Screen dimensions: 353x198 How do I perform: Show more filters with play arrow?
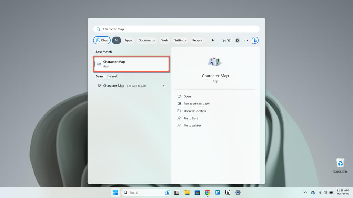[x=212, y=40]
